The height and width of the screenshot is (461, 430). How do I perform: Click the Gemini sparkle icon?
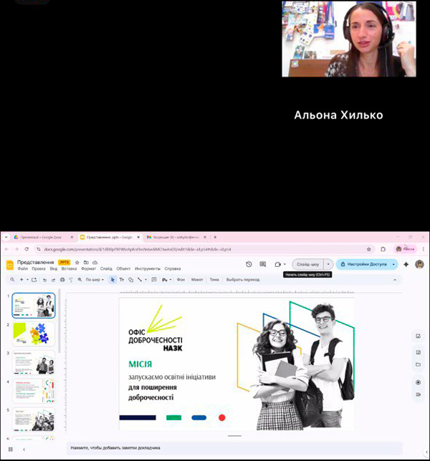(406, 264)
